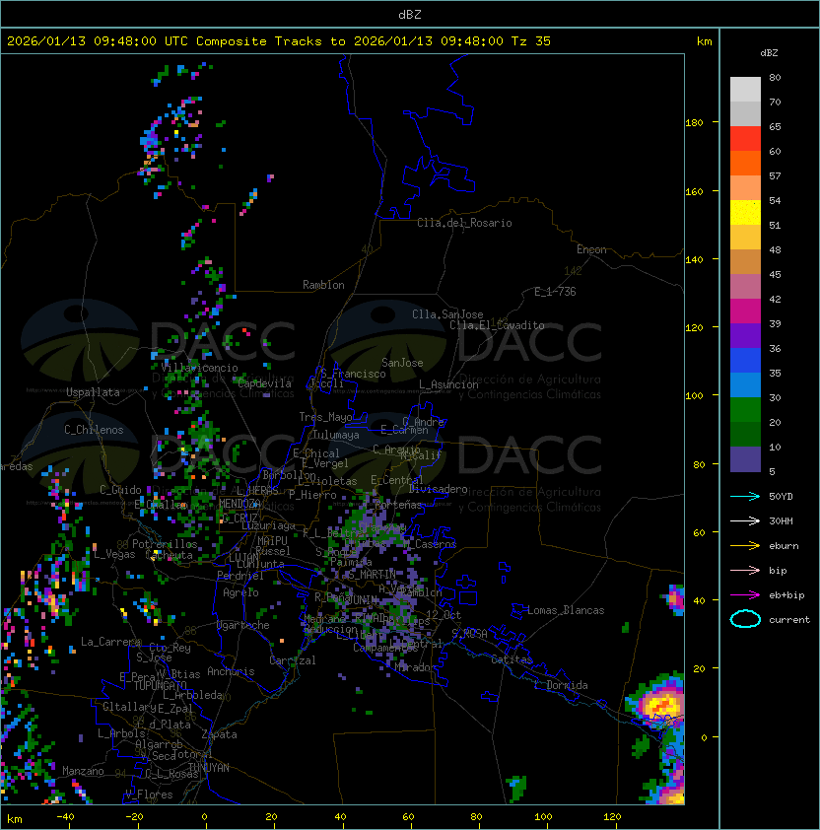Click the 'Zapata' place label
This screenshot has width=820, height=830.
(219, 734)
